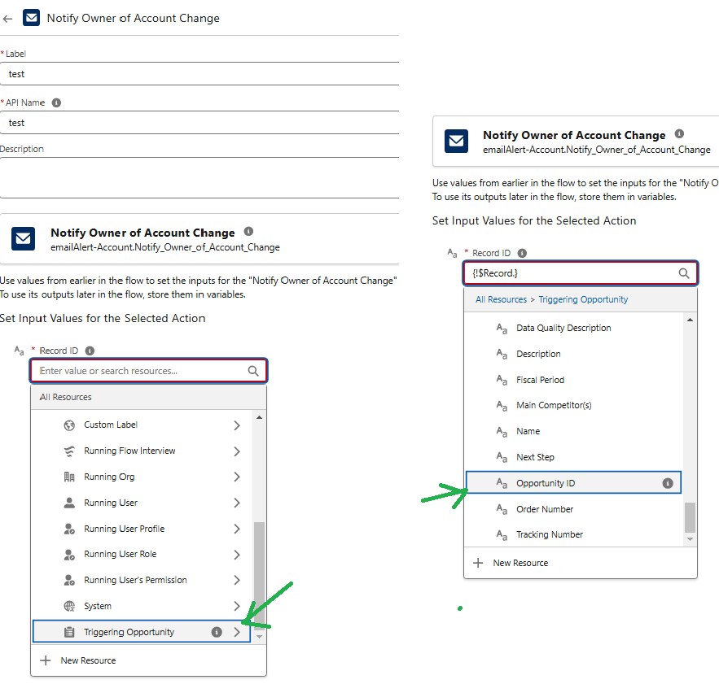Select the Description field option in the list

tap(573, 354)
